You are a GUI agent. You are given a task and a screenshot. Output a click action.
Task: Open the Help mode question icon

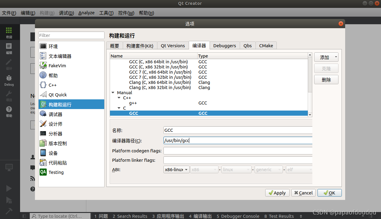[9, 111]
